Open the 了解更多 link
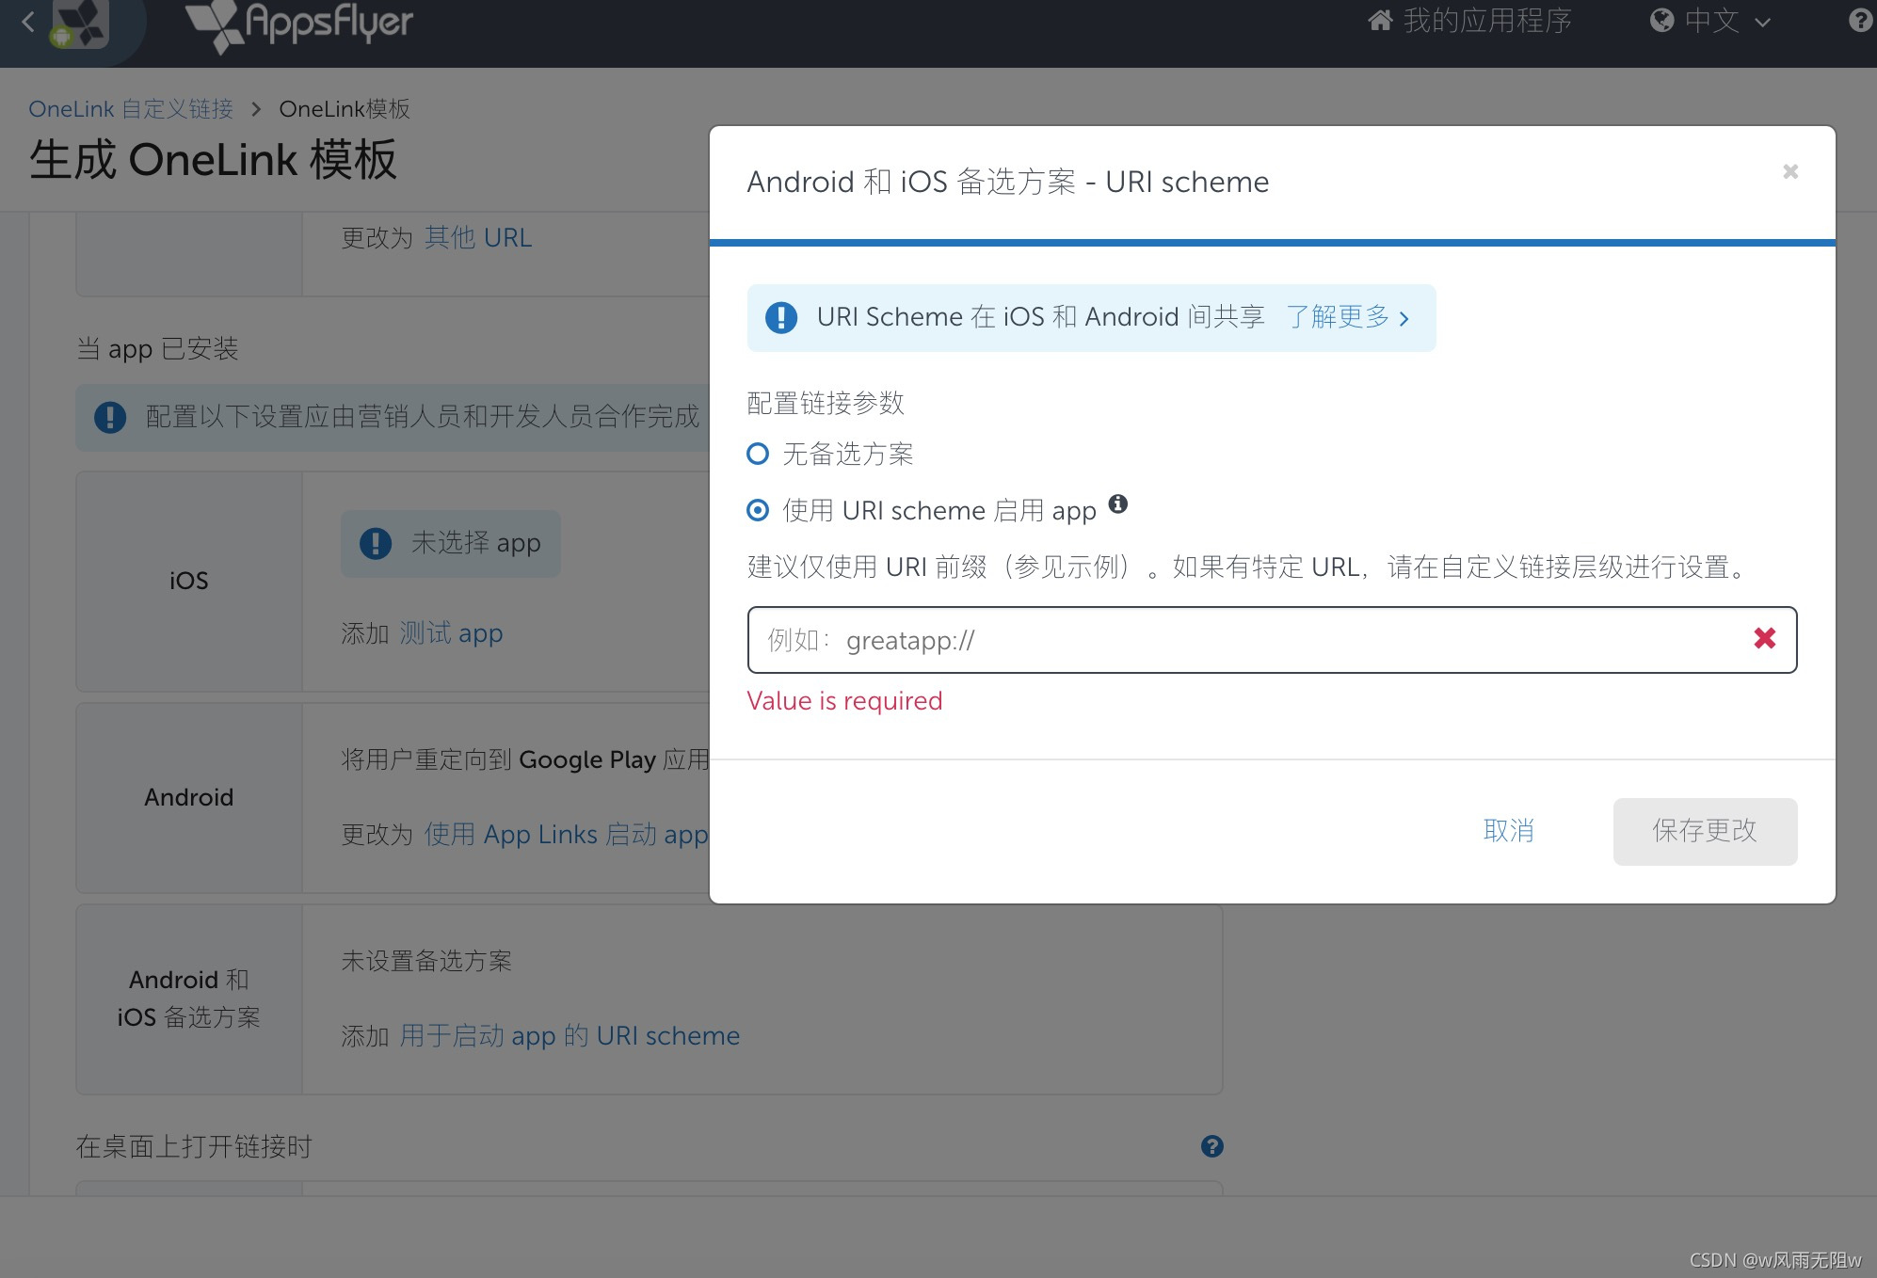 1338,317
